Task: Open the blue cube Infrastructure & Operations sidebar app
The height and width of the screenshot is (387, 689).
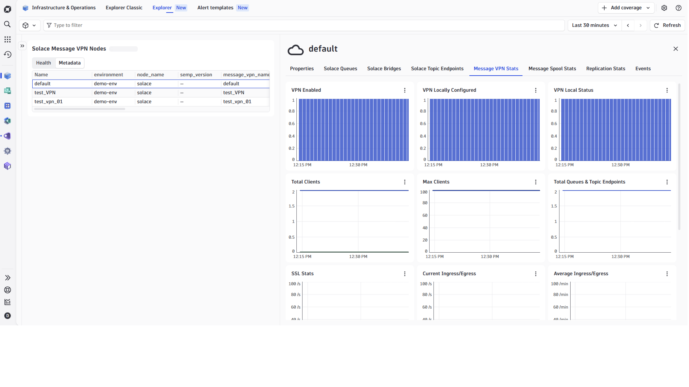Action: click(8, 76)
